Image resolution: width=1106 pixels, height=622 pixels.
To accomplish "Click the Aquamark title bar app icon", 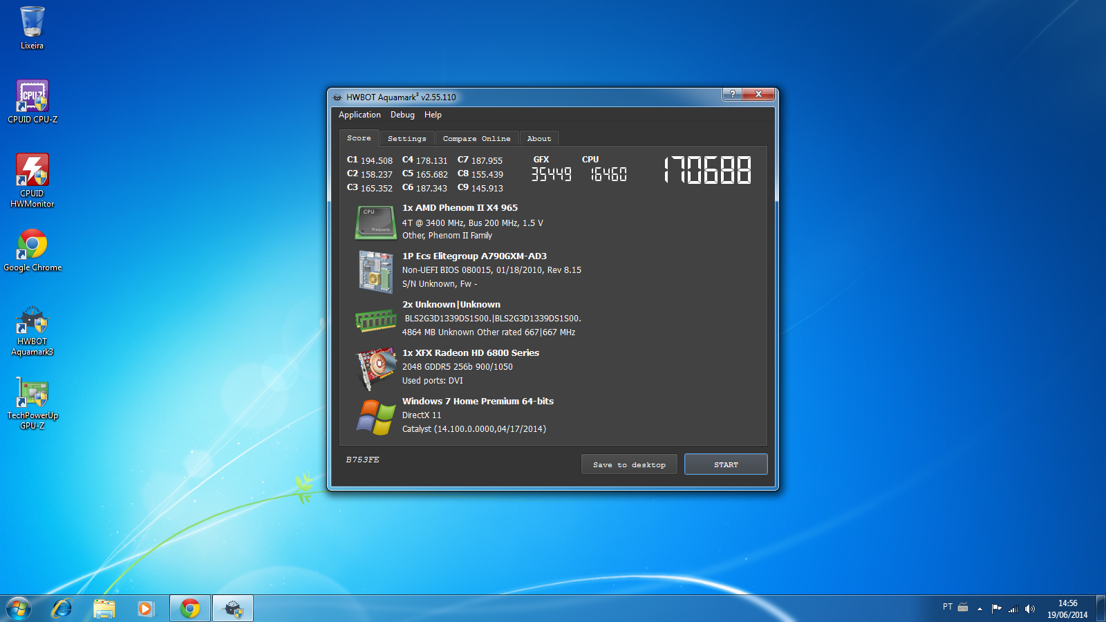I will [x=337, y=97].
